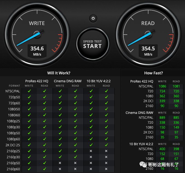Click the 'Will It Work?' panel heading
185x173 pixels.
59,73
